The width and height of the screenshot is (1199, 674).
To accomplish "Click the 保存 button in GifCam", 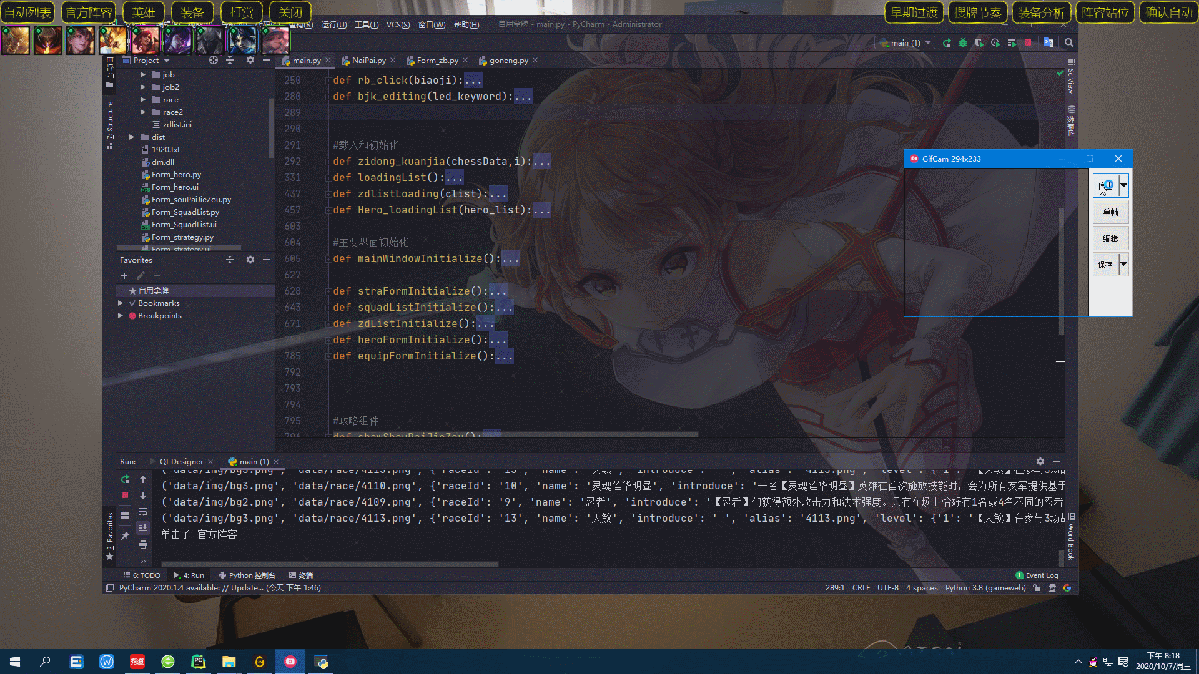I will [x=1105, y=265].
